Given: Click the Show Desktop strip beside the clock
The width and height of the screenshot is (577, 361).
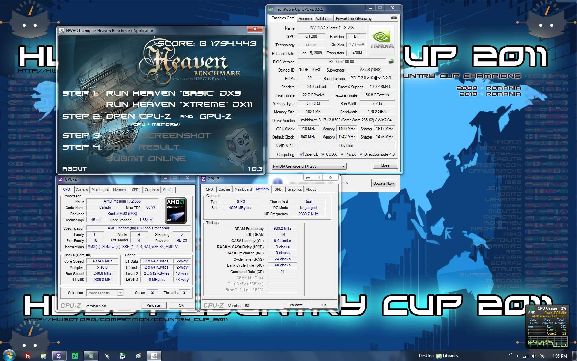Looking at the screenshot, I should pos(575,356).
